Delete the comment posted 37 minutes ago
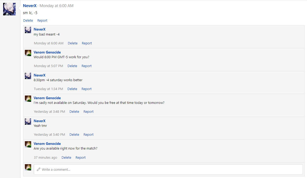Screen dimensions: 307x178 [x=66, y=157]
